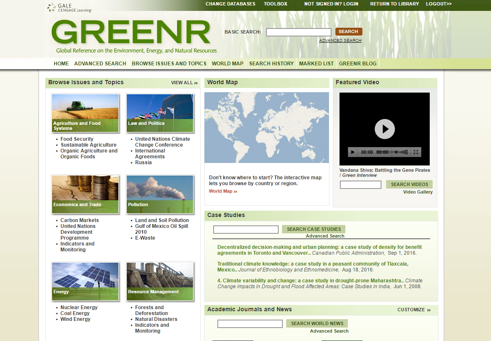Click View All for issues and topics

click(184, 83)
